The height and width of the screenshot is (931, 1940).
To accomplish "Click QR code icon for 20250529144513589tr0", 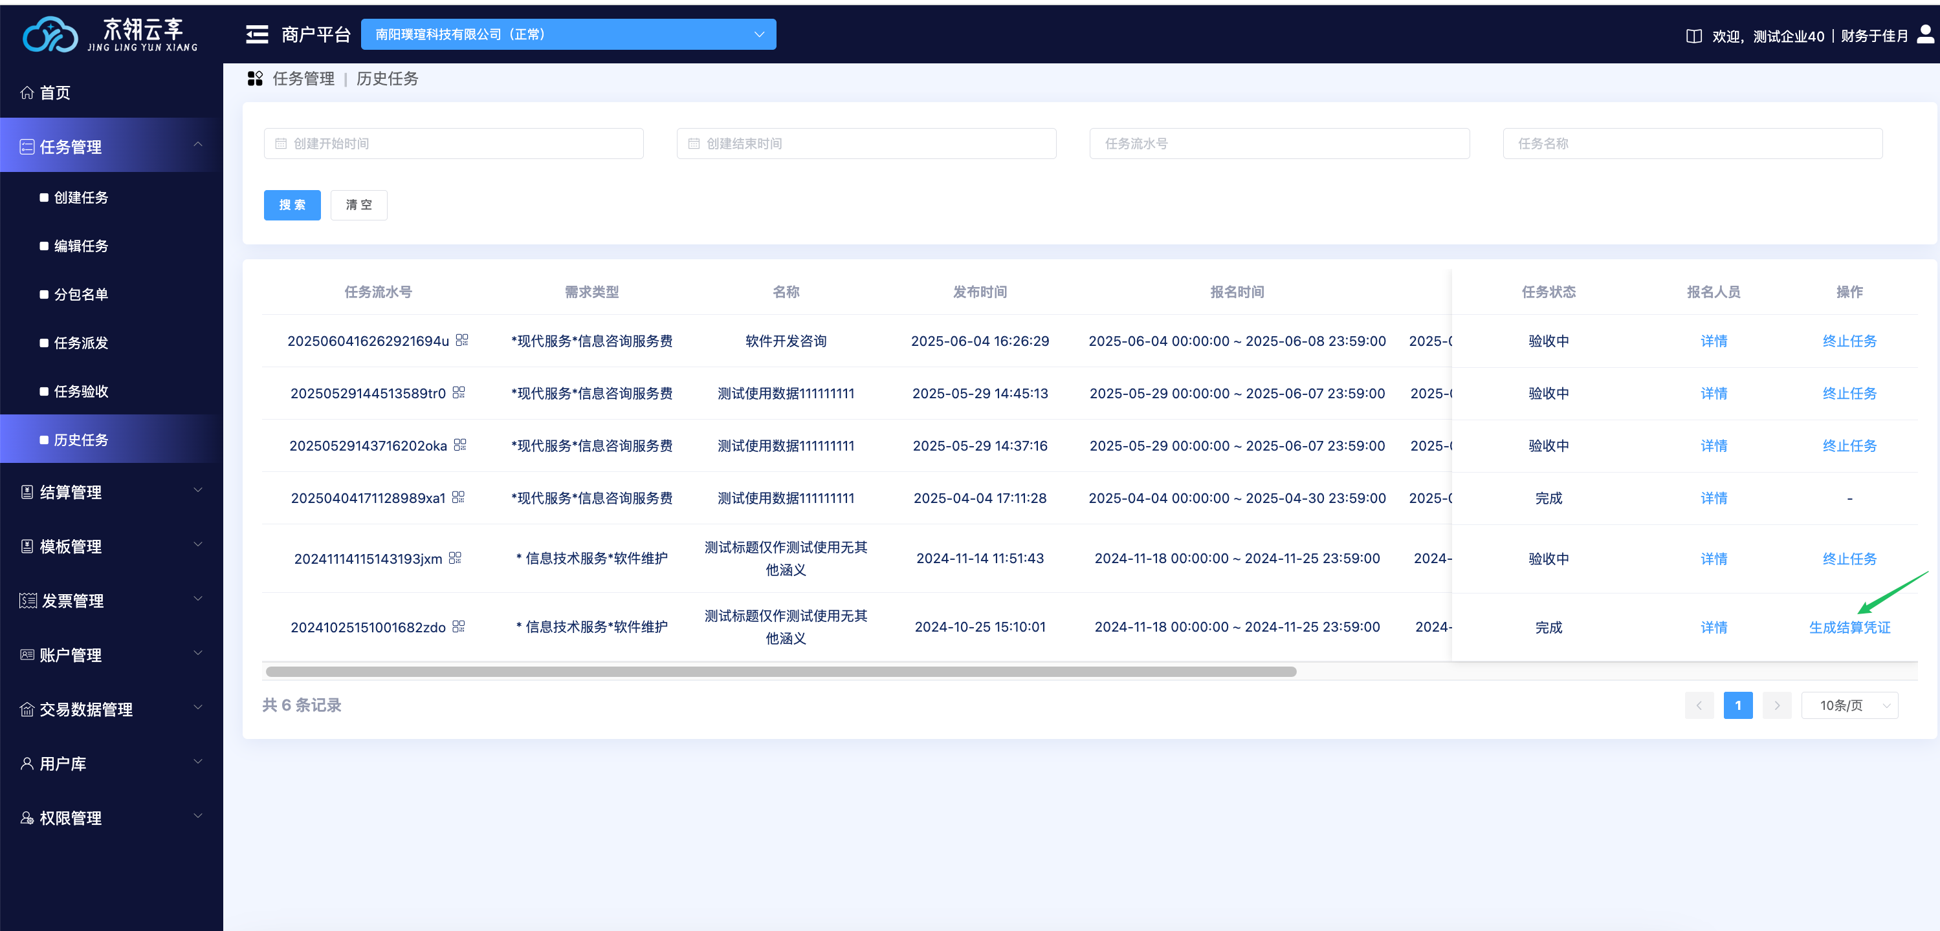I will 459,393.
